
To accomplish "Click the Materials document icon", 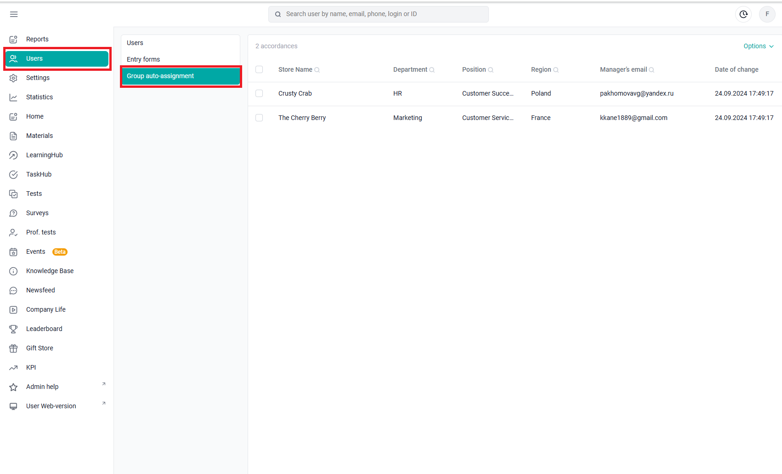I will [x=13, y=136].
